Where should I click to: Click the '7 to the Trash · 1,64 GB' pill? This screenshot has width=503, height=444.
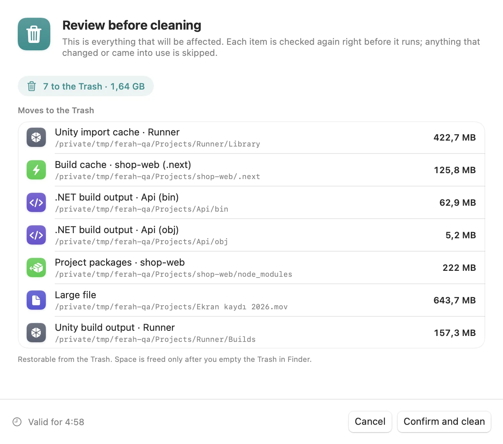point(86,86)
